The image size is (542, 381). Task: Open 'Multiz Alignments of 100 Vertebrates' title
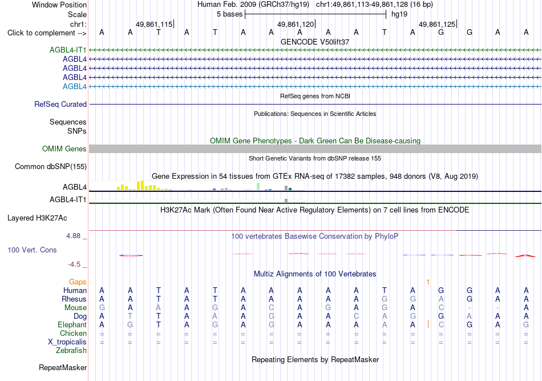tap(315, 274)
